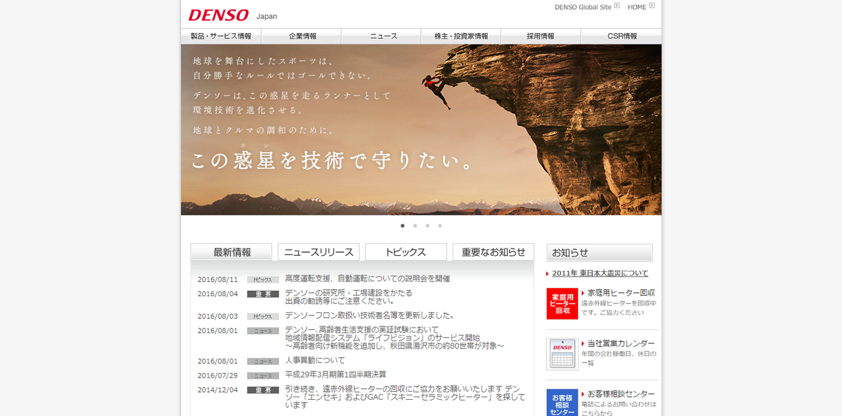Click the external-link icon beside DENSO Global Site
842x416 pixels.
pyautogui.click(x=617, y=6)
